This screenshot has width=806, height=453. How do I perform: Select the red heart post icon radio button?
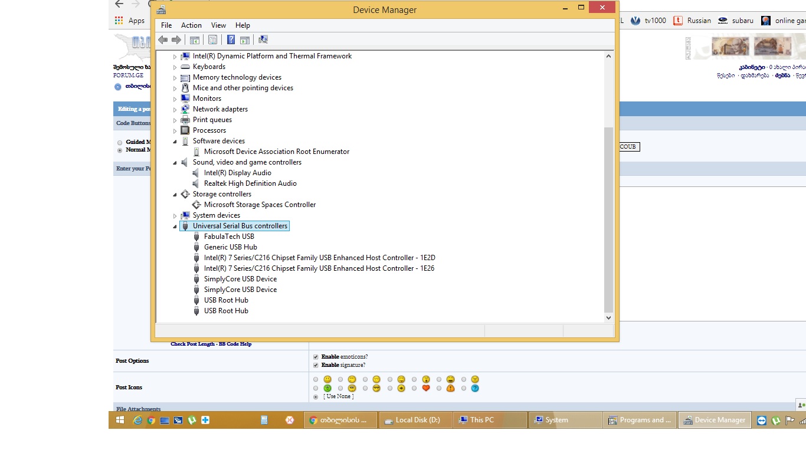click(x=415, y=388)
